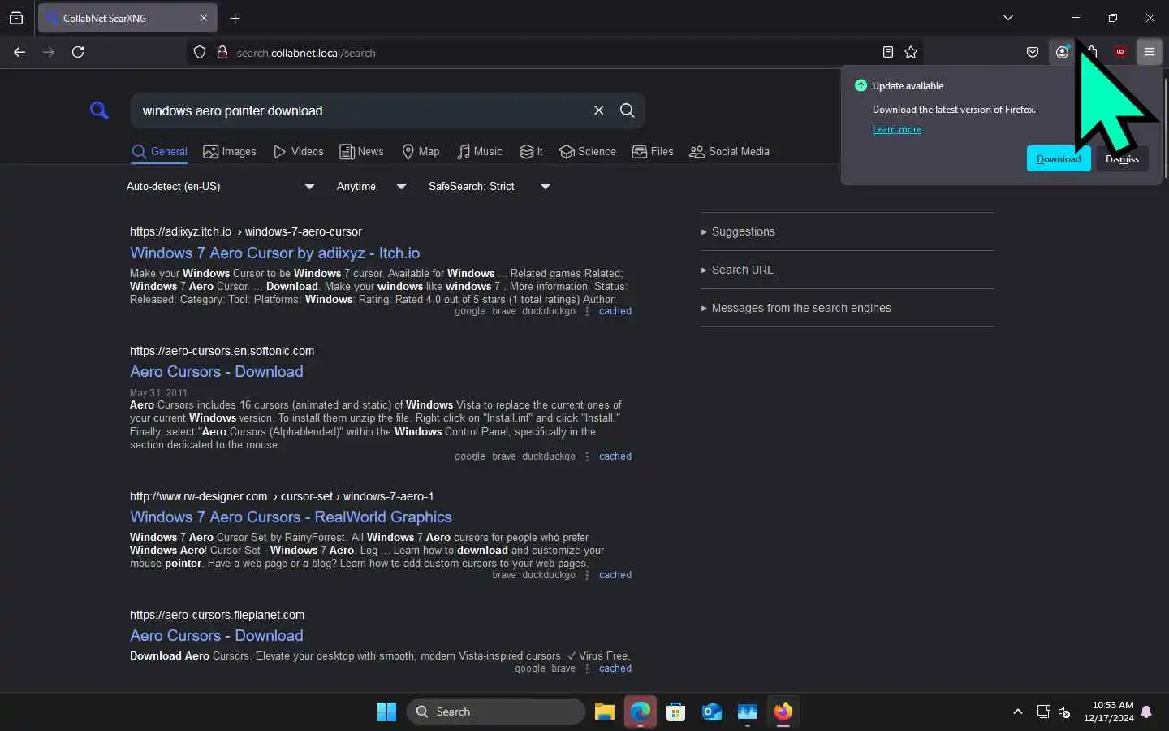Image resolution: width=1169 pixels, height=731 pixels.
Task: Switch to Science category
Action: click(588, 152)
